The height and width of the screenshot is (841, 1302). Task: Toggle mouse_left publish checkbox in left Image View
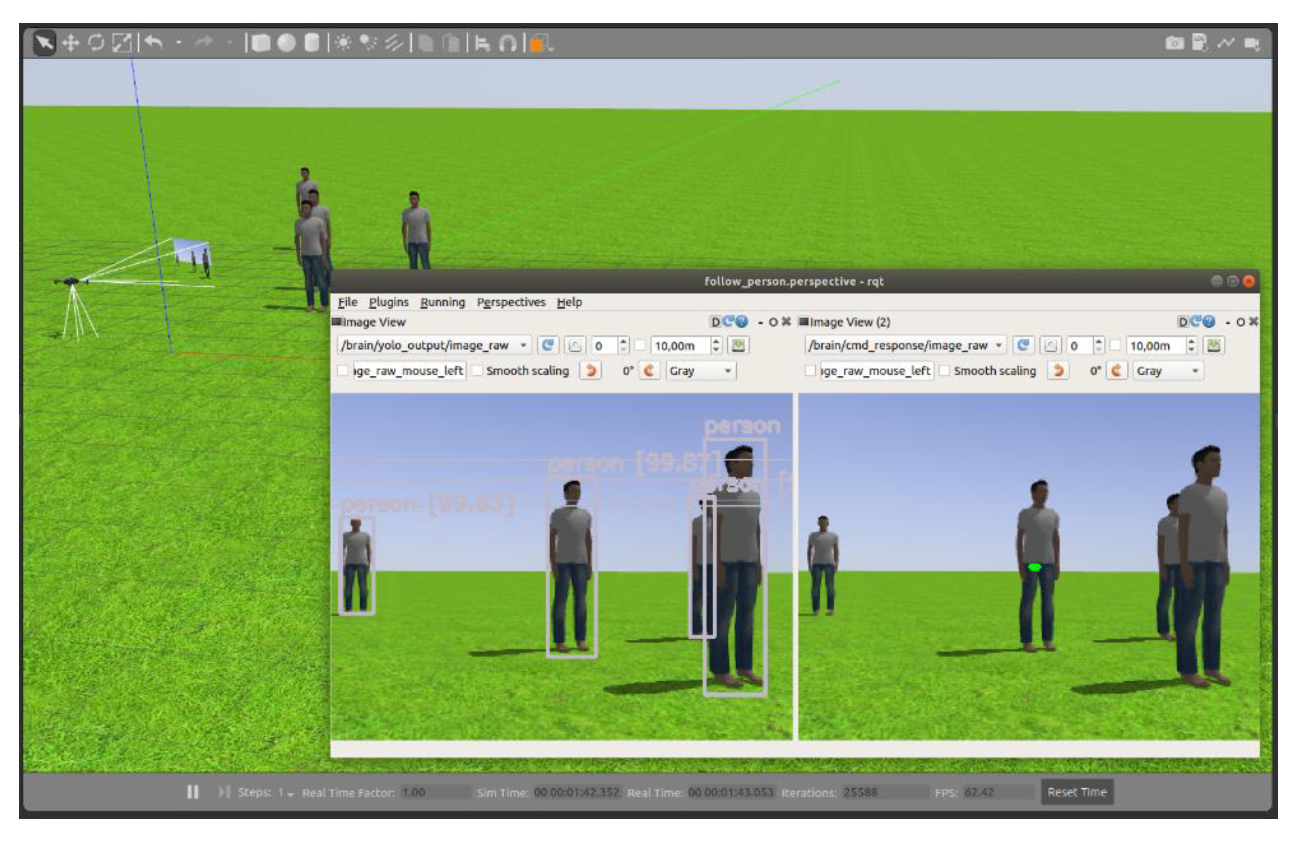click(x=343, y=371)
